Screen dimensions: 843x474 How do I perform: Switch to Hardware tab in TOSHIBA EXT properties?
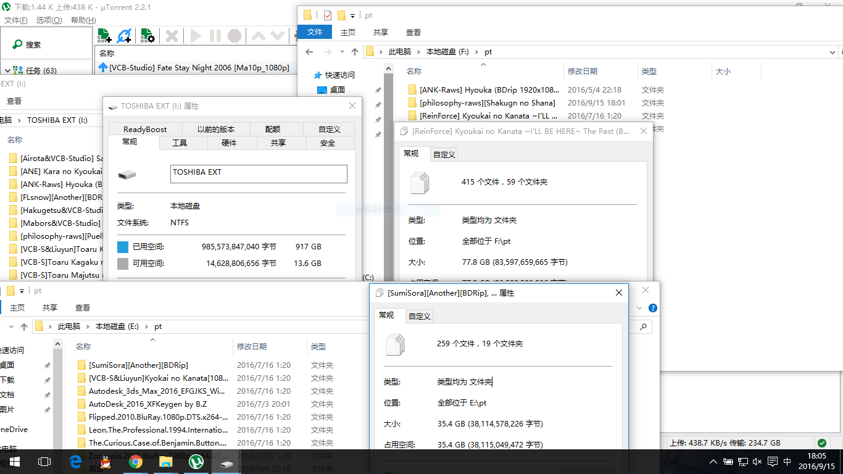click(229, 143)
